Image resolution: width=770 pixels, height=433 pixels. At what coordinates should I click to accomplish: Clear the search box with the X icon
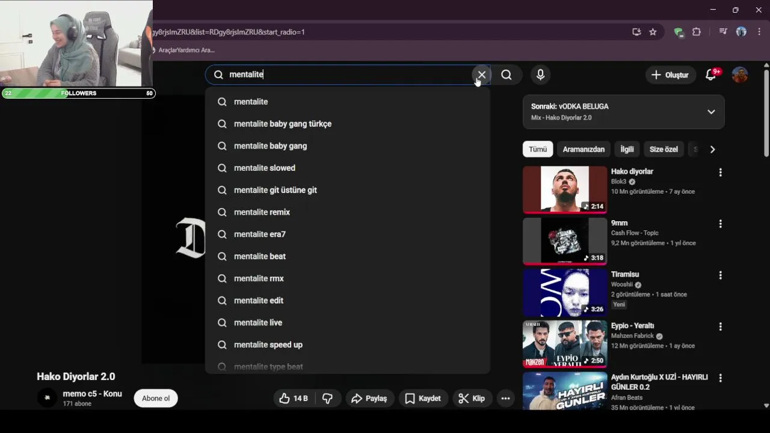[481, 75]
